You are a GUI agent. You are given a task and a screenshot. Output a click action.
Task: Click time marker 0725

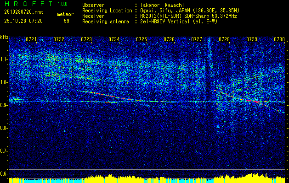[142, 39]
